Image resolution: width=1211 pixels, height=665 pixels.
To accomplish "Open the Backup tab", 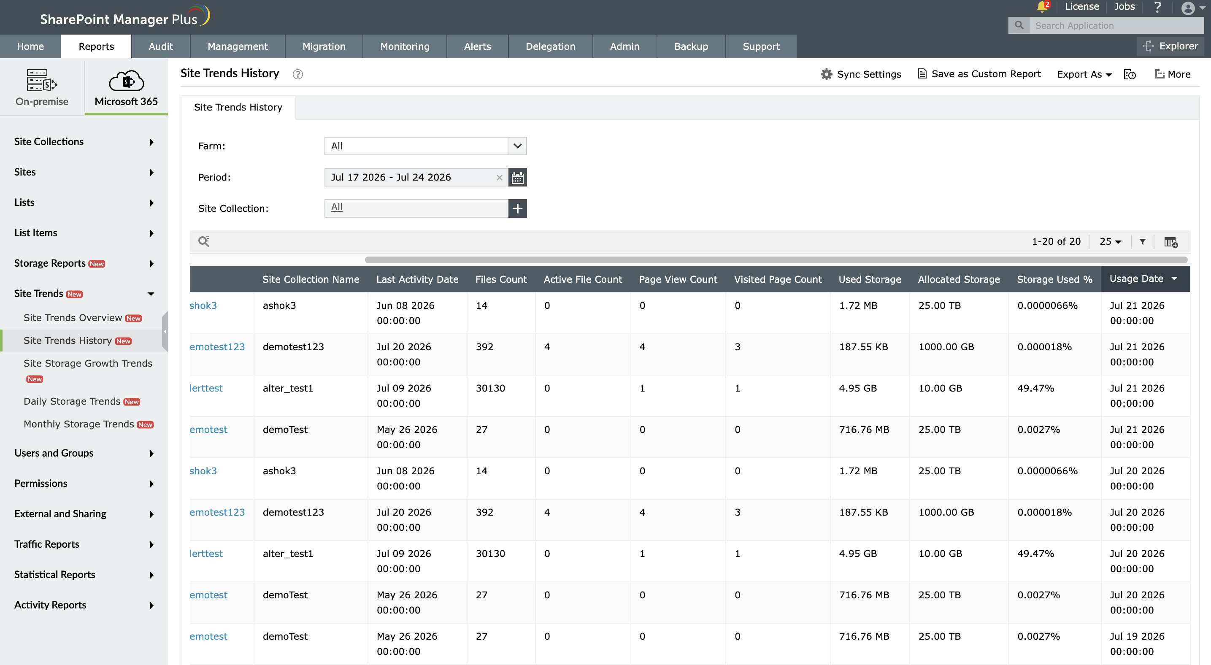I will (x=691, y=46).
